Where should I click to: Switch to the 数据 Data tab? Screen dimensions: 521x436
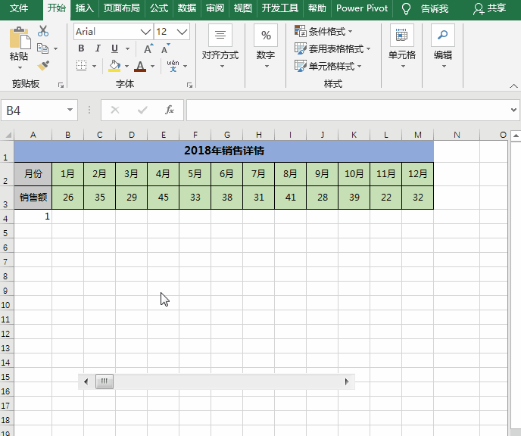[187, 8]
